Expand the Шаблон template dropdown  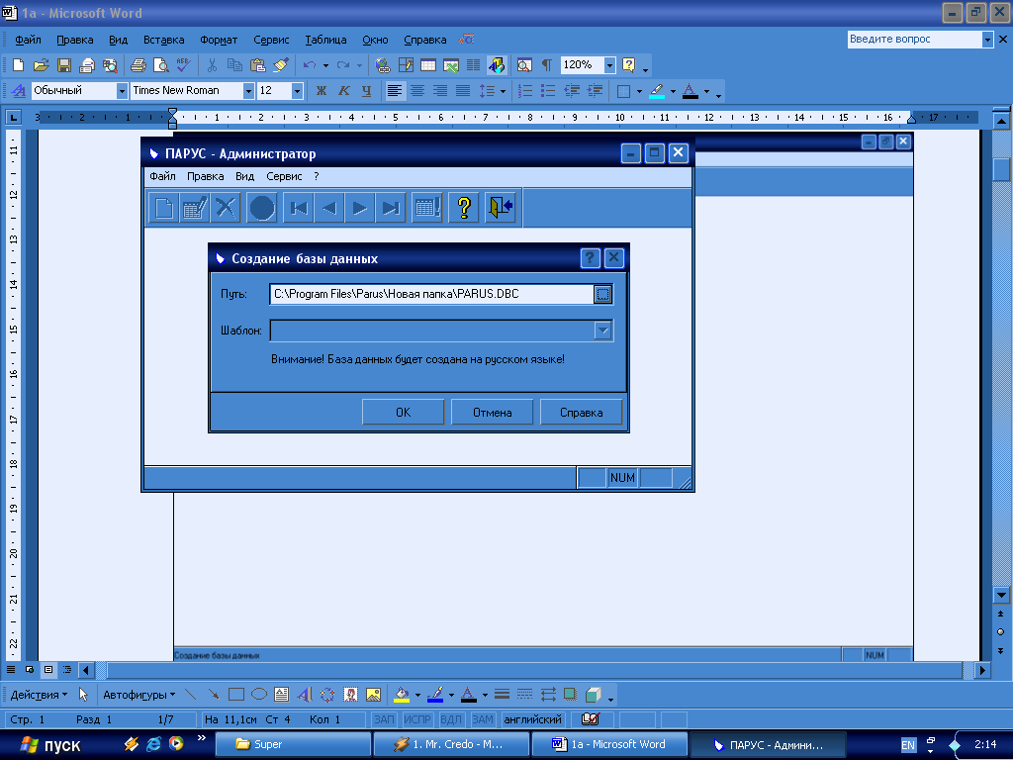point(602,331)
